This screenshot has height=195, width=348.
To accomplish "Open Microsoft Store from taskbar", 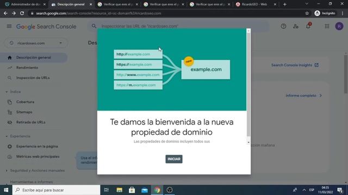I will [x=132, y=190].
